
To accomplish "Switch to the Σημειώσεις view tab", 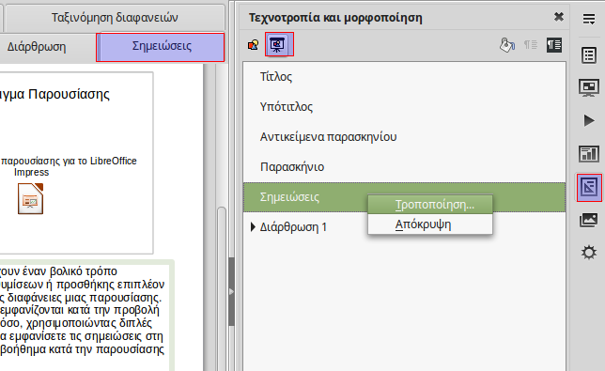I will (x=161, y=47).
